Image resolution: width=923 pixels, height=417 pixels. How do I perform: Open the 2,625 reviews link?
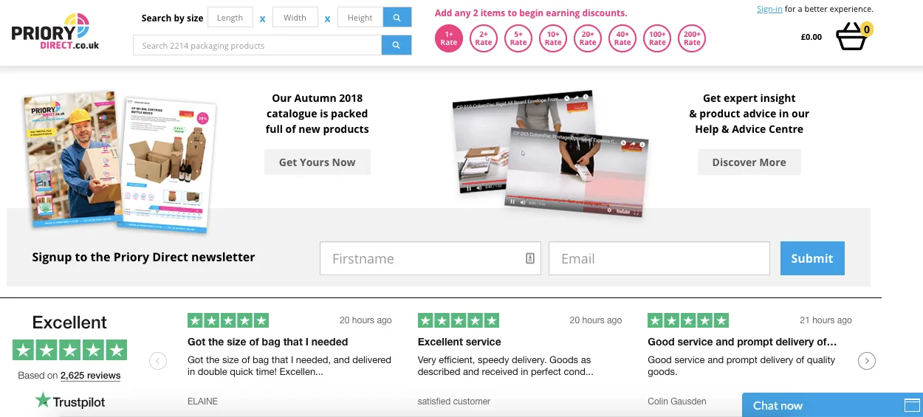click(x=90, y=375)
